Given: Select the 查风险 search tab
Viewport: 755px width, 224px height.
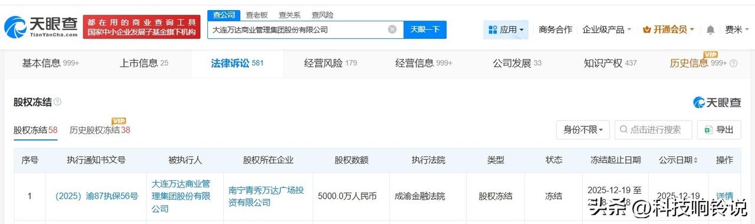Looking at the screenshot, I should [323, 15].
